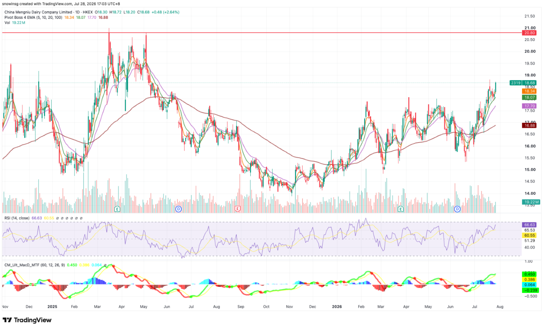This screenshot has width=544, height=328.
Task: Click the 19.22M volume label on the axis
Action: tap(531, 202)
